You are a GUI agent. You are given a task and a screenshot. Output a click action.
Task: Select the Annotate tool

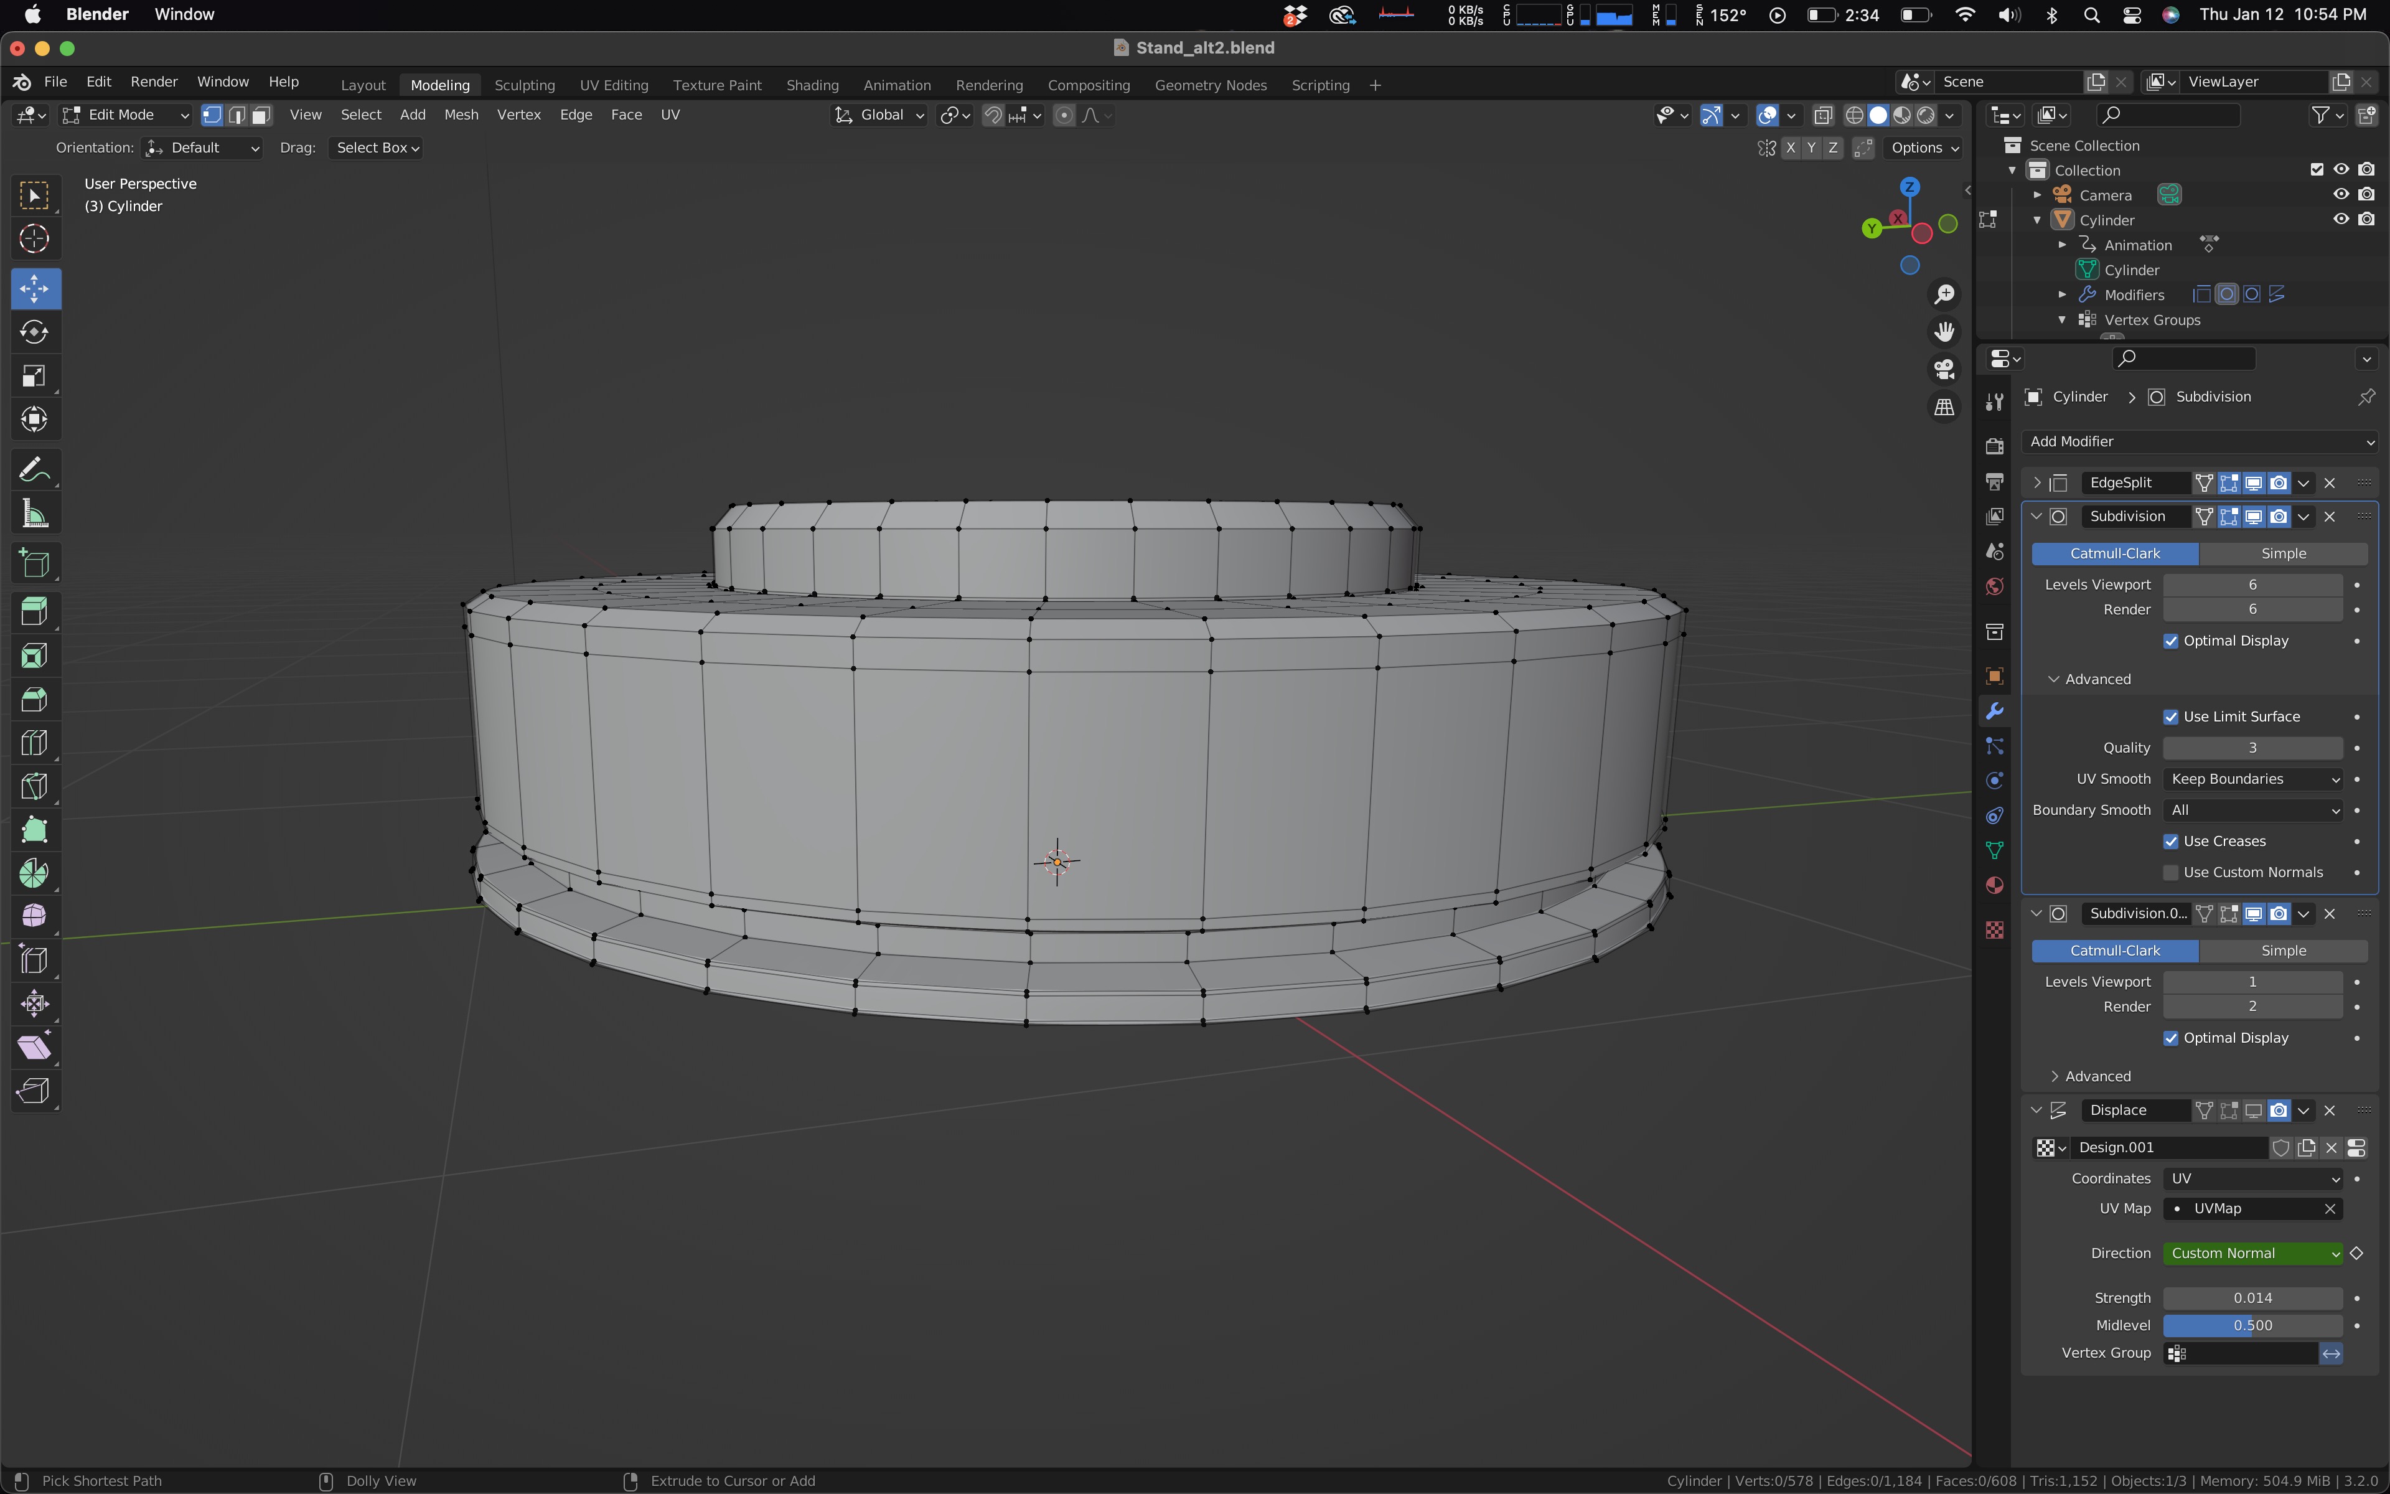[x=35, y=469]
